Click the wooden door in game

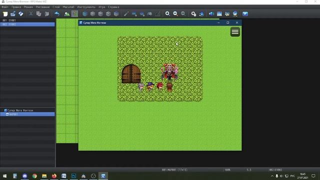tap(131, 74)
